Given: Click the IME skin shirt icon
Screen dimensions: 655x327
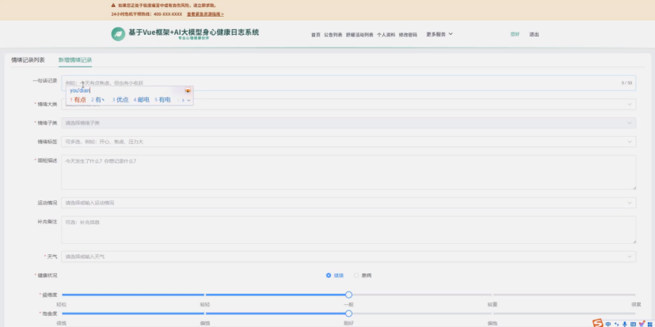Looking at the screenshot, I should click(x=642, y=324).
